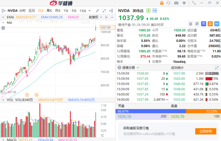The width and height of the screenshot is (221, 141).
Task: Switch to 分时 chart tab
Action: click(22, 11)
